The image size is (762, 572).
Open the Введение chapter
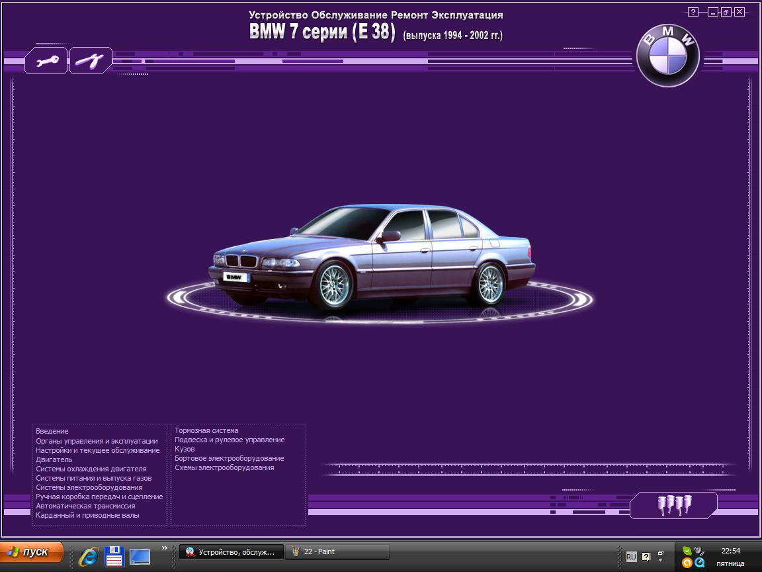[52, 431]
